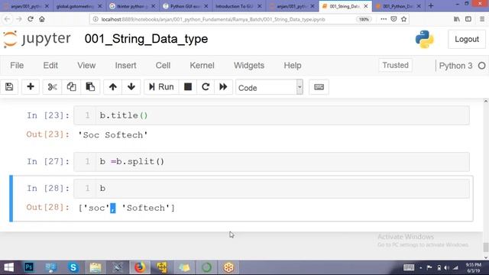
Task: Open the Cell menu
Action: pos(163,66)
